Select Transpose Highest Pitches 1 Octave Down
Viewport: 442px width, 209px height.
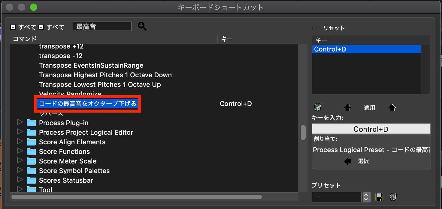click(105, 75)
